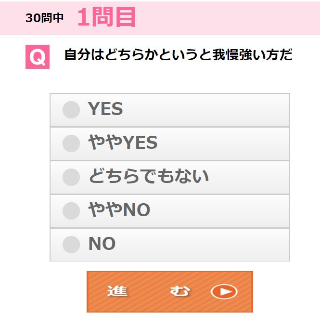Click the む character on the orange button
The width and height of the screenshot is (320, 326).
tap(180, 291)
